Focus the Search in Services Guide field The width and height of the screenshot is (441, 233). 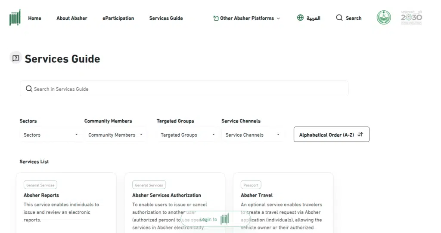click(x=184, y=89)
